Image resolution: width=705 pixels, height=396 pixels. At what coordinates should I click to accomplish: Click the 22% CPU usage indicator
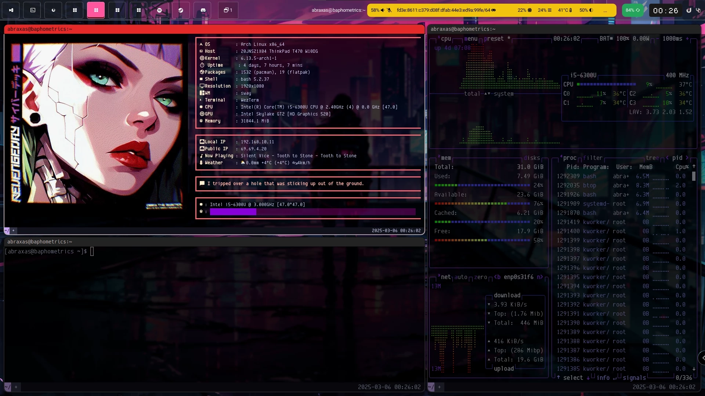tap(525, 10)
